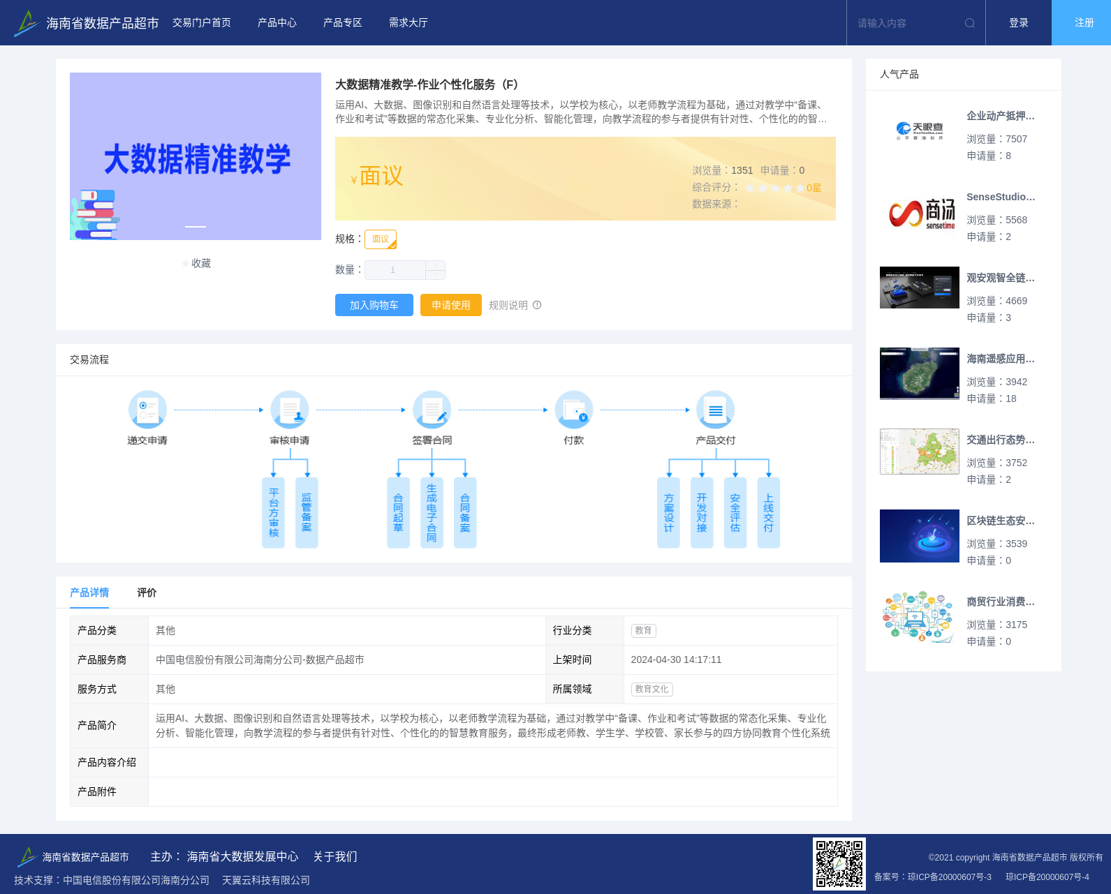Open the 区块链生态安 product thumbnail
This screenshot has width=1111, height=894.
point(920,536)
